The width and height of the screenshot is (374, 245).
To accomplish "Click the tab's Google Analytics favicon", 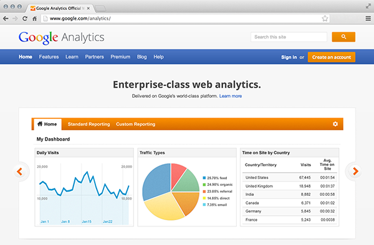I will (x=33, y=8).
